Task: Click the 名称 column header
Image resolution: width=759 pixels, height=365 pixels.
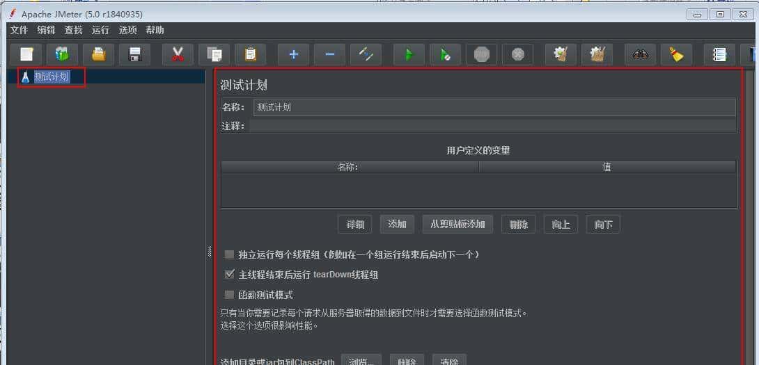Action: point(350,167)
